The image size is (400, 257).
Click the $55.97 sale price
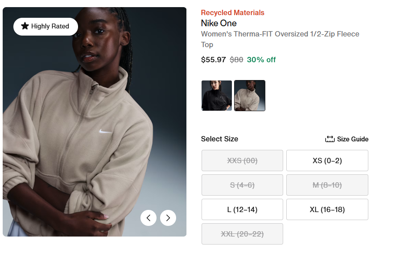214,60
